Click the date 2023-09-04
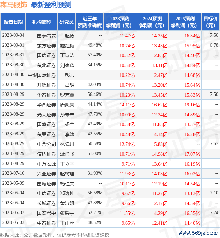The height and width of the screenshot is (238, 220). (13, 35)
